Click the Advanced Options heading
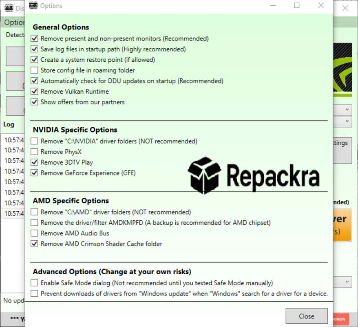This screenshot has height=327, width=358. 112,272
